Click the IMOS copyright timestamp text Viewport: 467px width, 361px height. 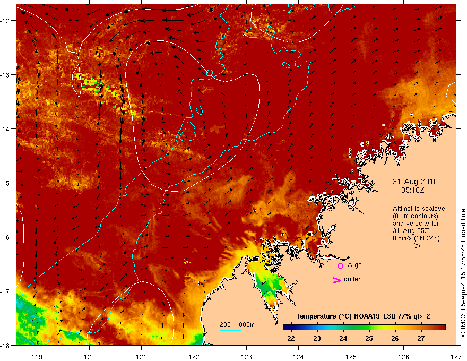pyautogui.click(x=463, y=273)
